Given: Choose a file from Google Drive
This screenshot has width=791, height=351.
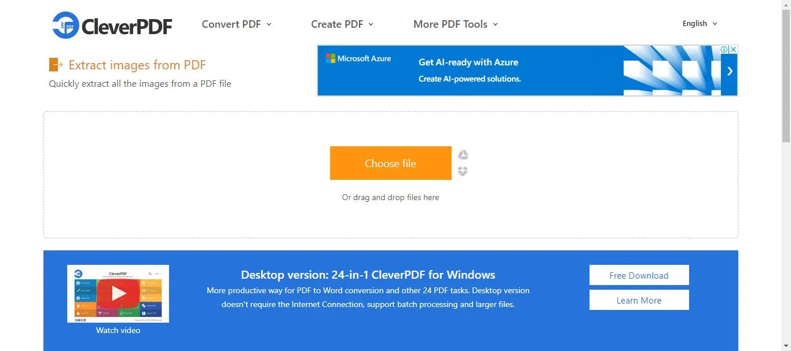Looking at the screenshot, I should [x=463, y=155].
